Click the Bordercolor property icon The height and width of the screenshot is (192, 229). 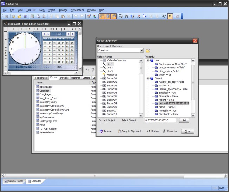click(156, 64)
